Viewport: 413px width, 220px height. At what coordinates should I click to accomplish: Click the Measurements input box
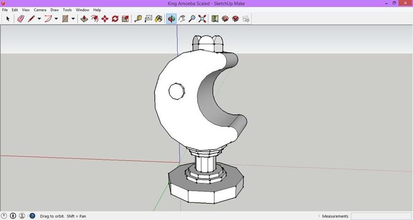[381, 216]
